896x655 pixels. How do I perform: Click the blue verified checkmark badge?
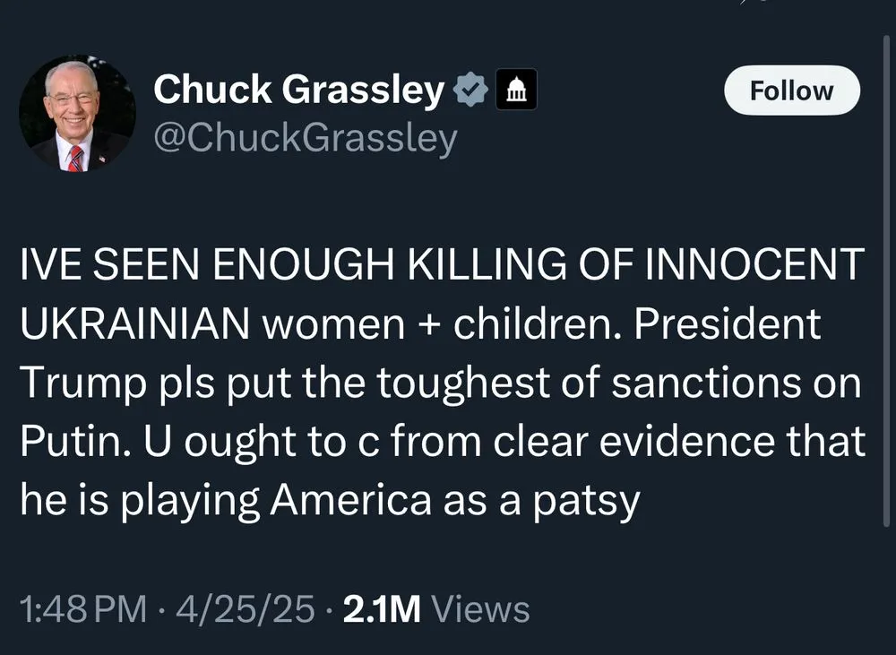click(x=471, y=90)
